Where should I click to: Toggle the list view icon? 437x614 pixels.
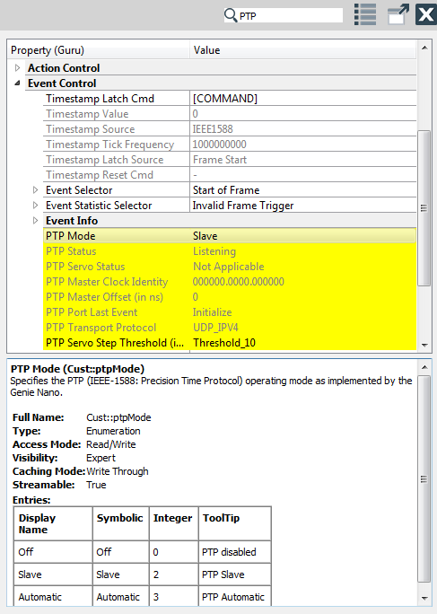click(365, 14)
